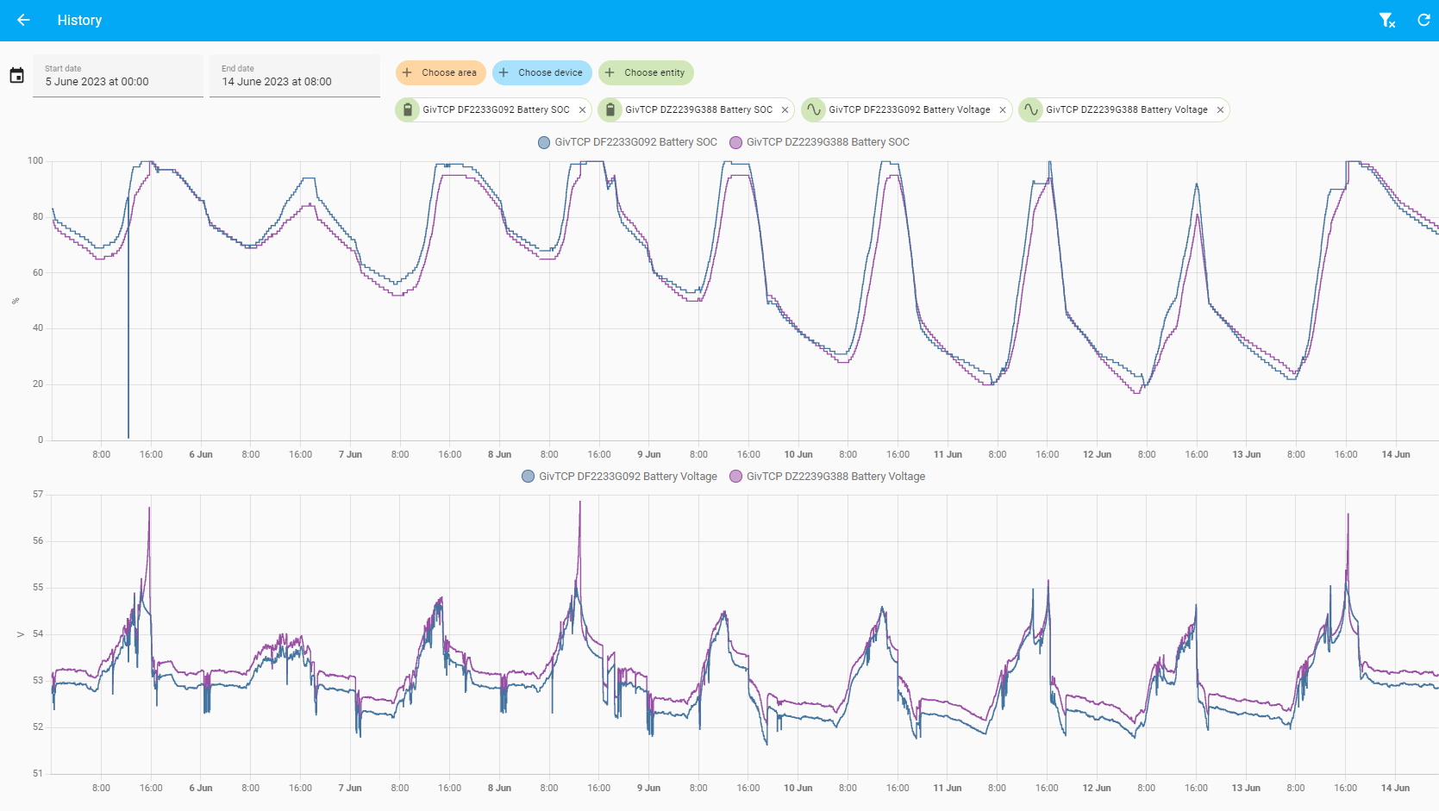
Task: Toggle DZ2239G388 Battery Voltage legend series
Action: coord(827,477)
